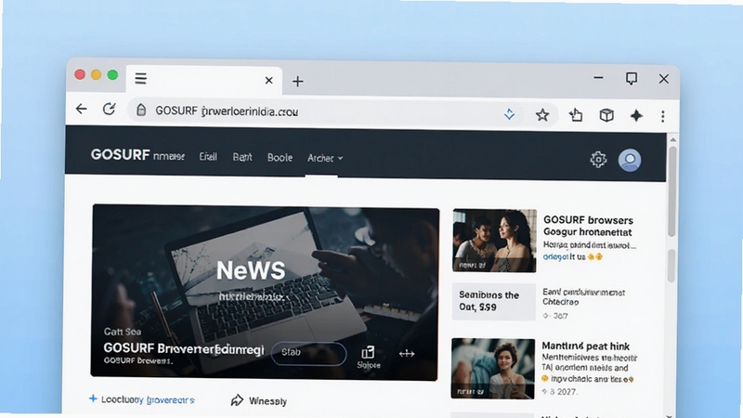The width and height of the screenshot is (743, 418).
Task: Click the sparkle icon in browser toolbar
Action: [x=636, y=115]
